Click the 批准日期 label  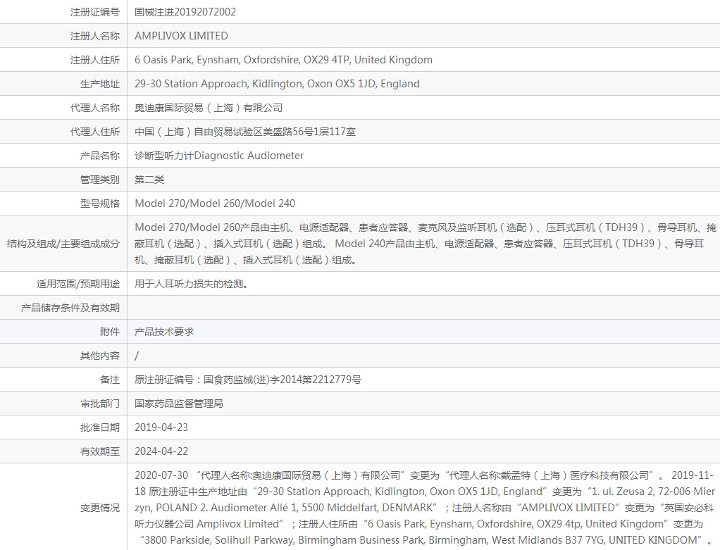point(99,427)
